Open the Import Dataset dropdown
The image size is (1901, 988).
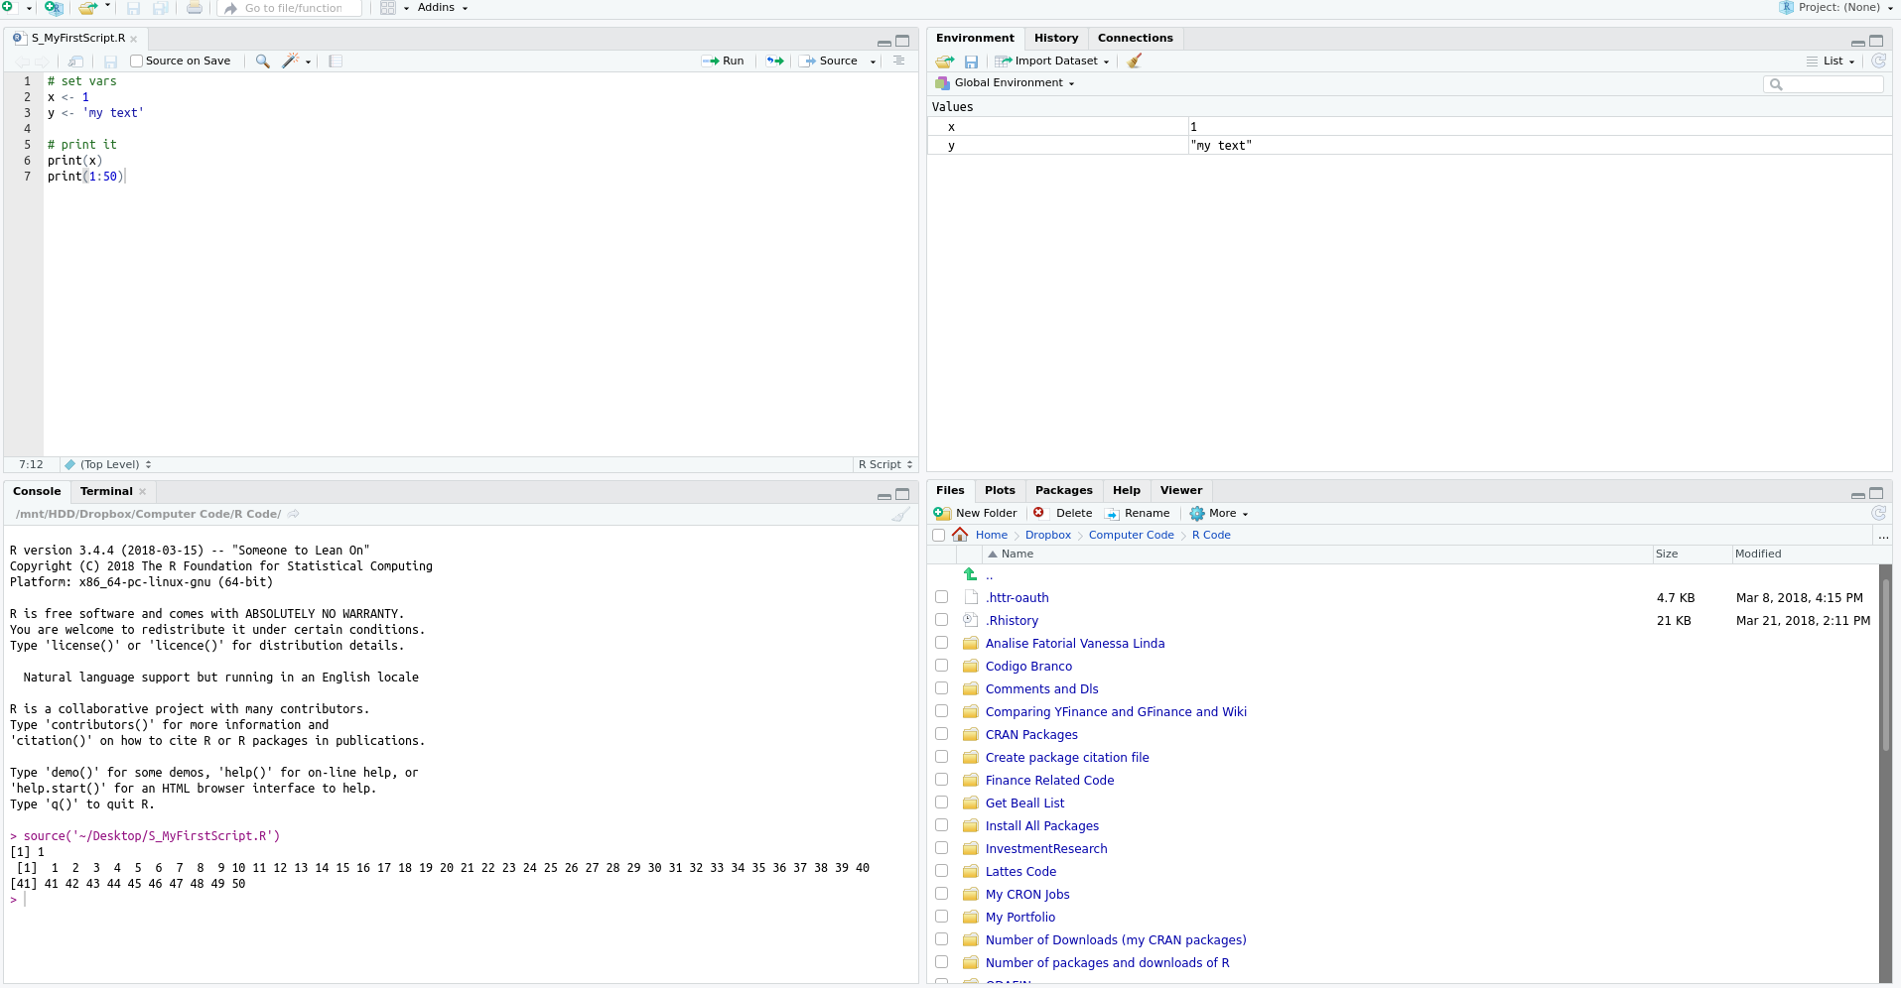[x=1054, y=62]
